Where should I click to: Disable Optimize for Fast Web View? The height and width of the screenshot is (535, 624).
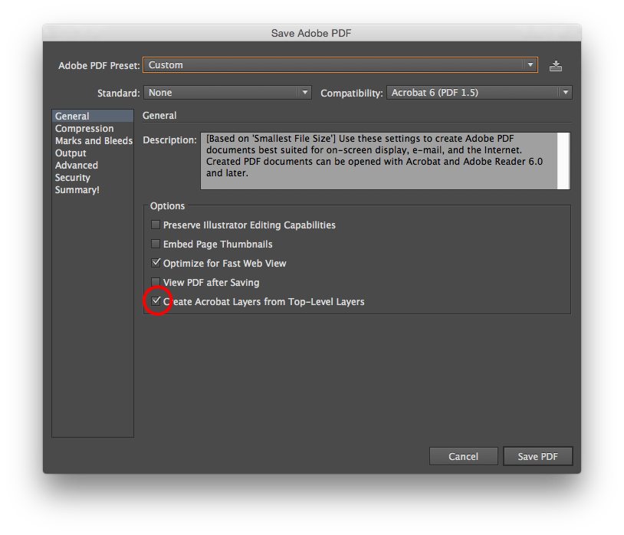pyautogui.click(x=156, y=263)
